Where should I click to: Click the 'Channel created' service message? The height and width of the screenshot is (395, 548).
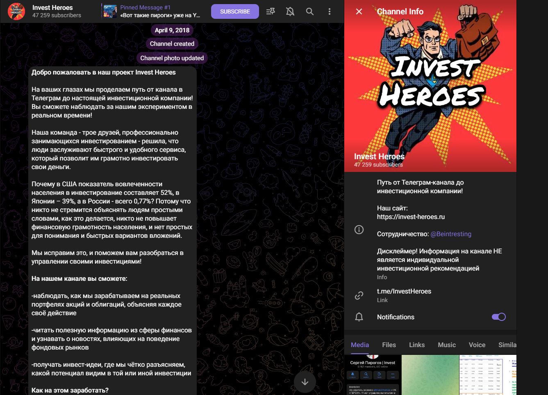(172, 44)
